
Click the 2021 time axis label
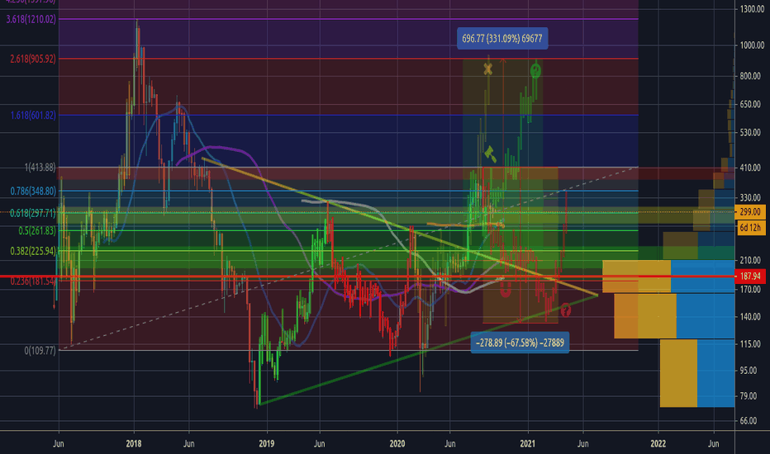coord(527,444)
